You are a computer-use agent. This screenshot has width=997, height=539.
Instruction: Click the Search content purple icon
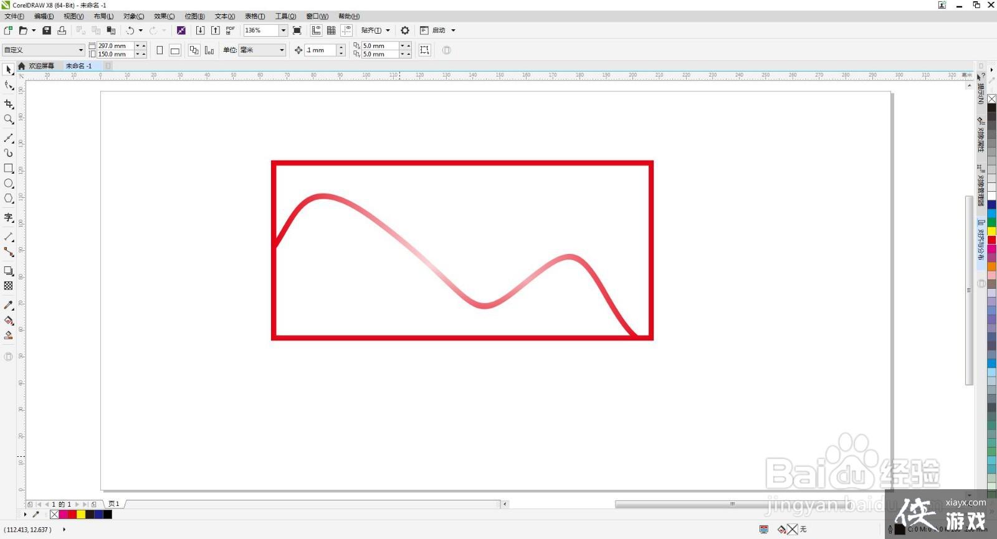tap(181, 30)
